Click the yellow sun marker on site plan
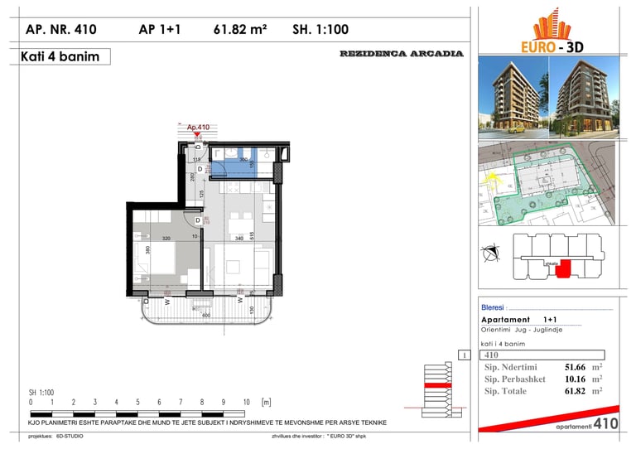636x449 pixels. pyautogui.click(x=491, y=179)
